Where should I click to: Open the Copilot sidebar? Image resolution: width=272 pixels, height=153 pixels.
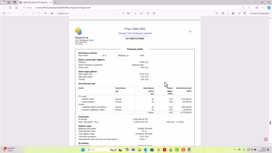(269, 8)
